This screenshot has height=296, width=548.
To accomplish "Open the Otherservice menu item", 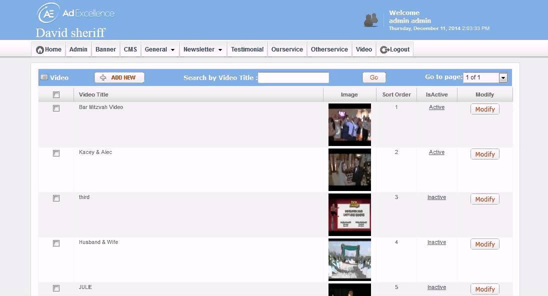I will point(329,49).
